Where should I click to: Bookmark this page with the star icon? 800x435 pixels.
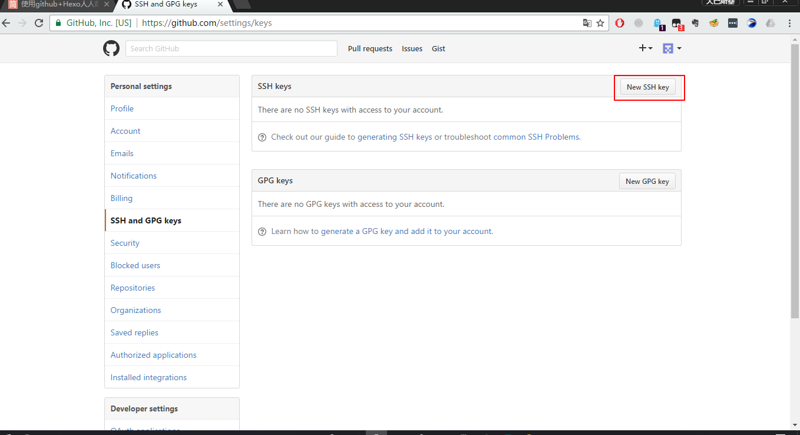(x=600, y=23)
